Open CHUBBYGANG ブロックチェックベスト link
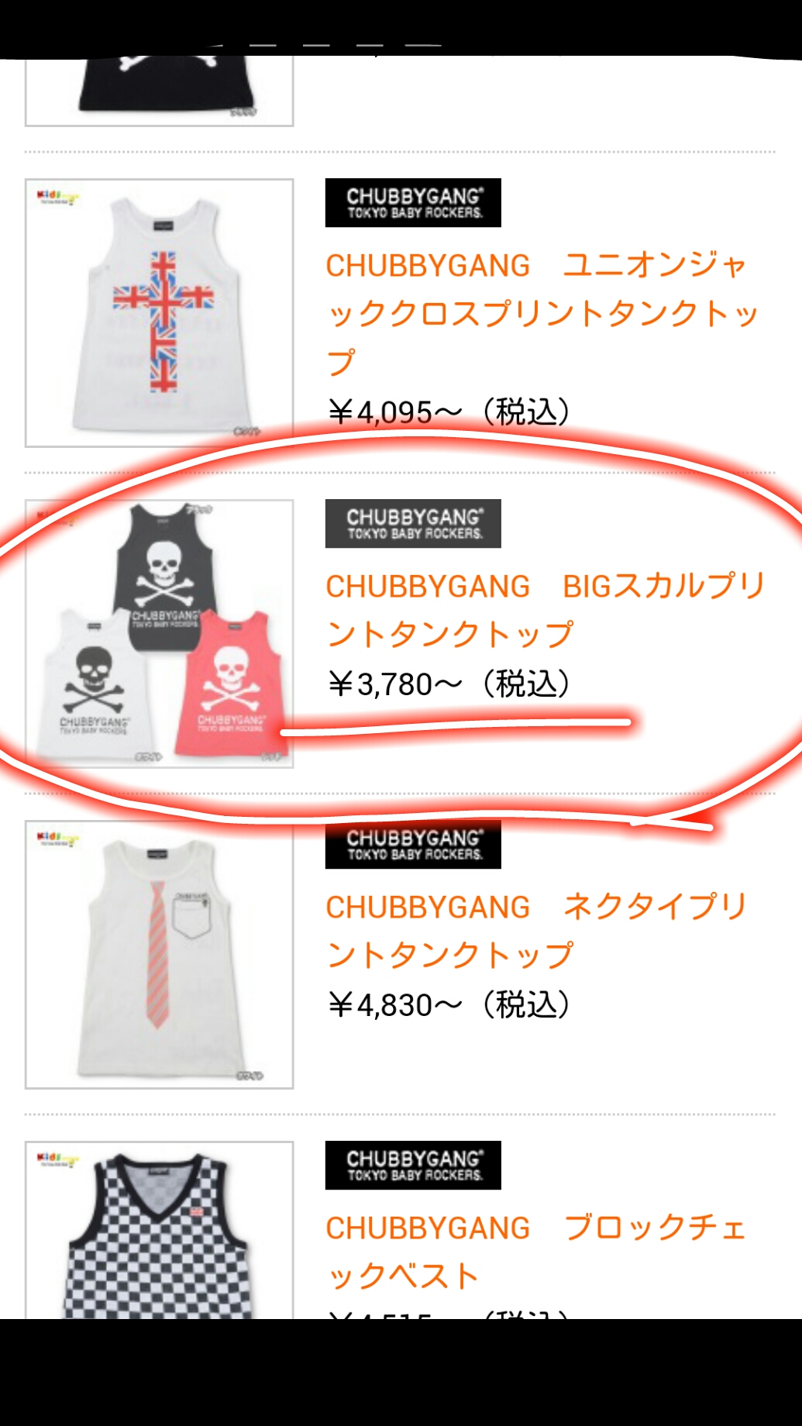The image size is (802, 1426). click(536, 1252)
